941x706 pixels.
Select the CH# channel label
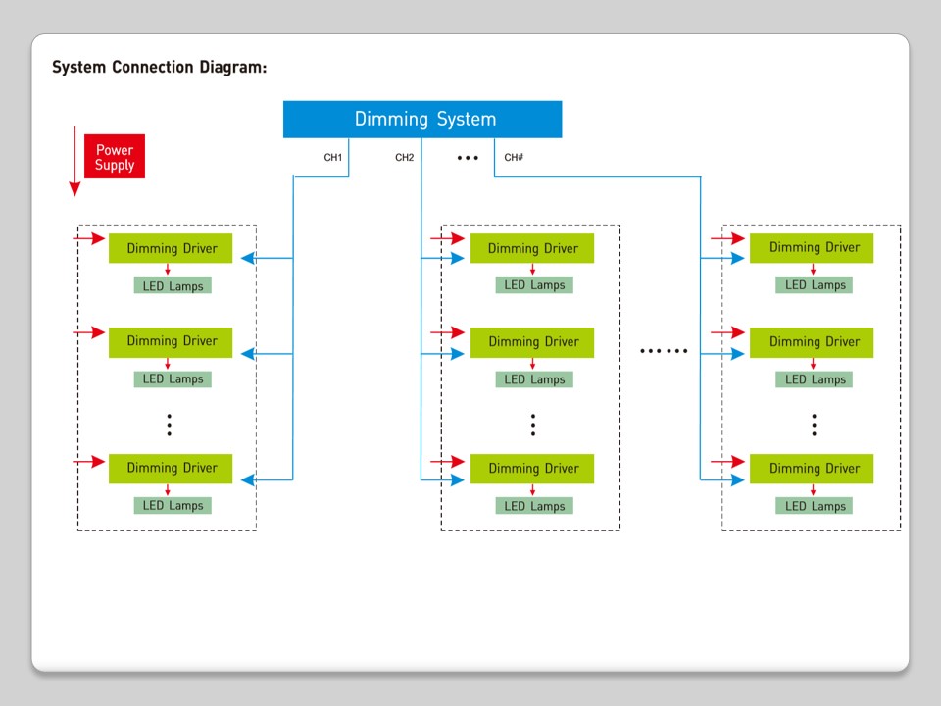(514, 158)
